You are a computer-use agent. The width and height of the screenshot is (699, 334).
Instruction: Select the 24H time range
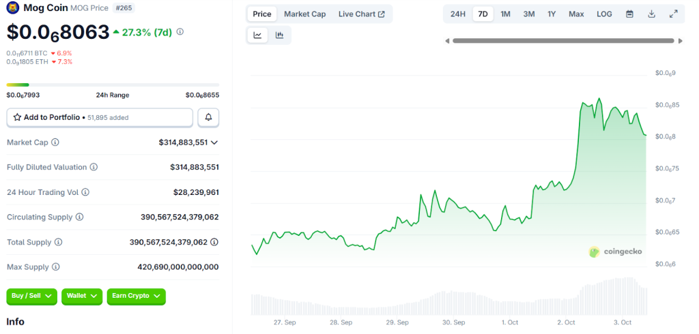pos(457,14)
